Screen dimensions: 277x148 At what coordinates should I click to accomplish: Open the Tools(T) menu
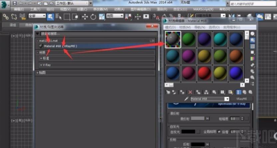coord(35,9)
